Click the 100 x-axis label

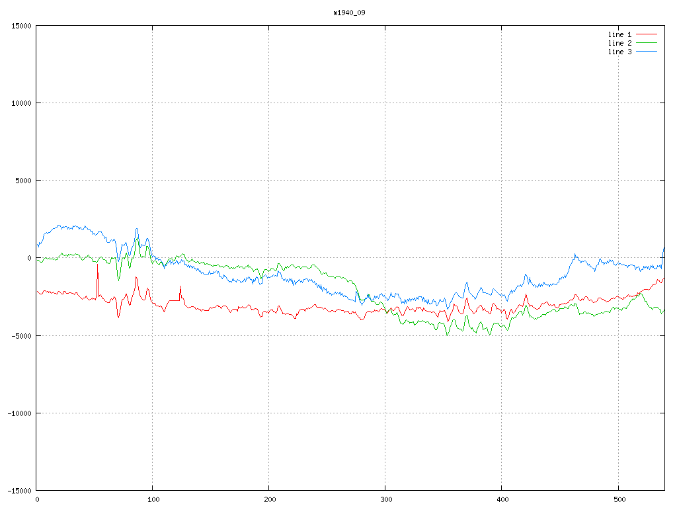(x=153, y=500)
